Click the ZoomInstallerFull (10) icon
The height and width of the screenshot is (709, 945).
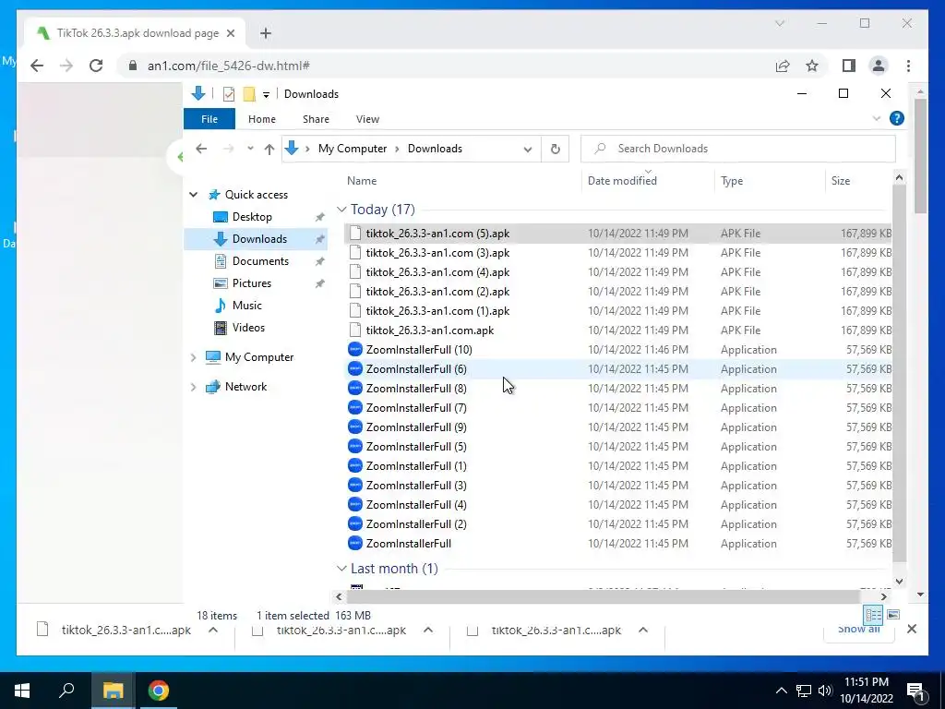pos(355,349)
